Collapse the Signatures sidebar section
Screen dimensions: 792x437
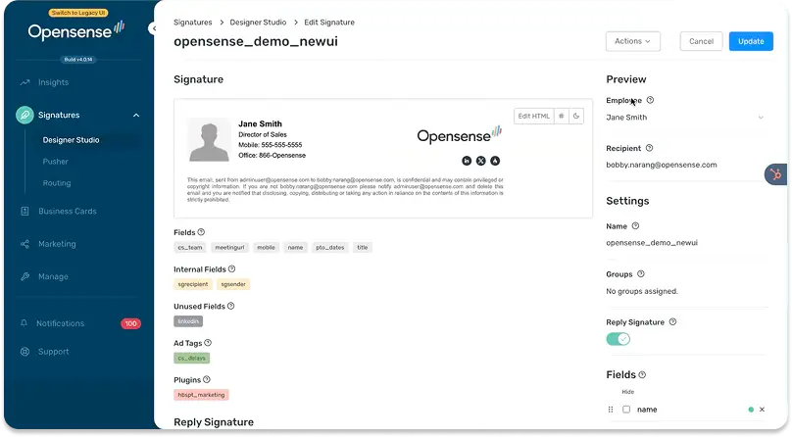point(136,115)
